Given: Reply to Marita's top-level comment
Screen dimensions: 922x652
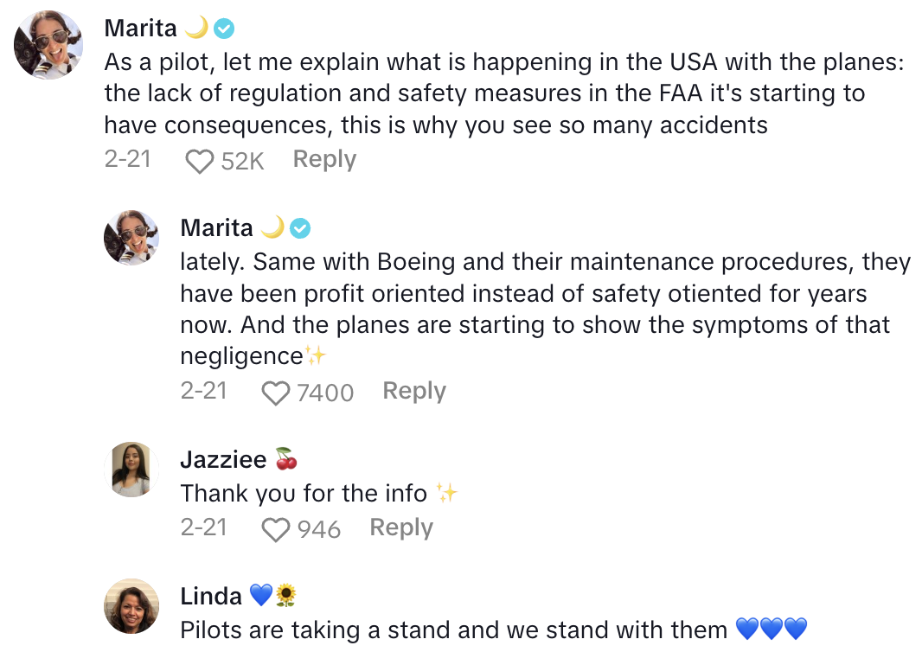Looking at the screenshot, I should tap(324, 159).
